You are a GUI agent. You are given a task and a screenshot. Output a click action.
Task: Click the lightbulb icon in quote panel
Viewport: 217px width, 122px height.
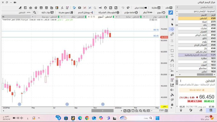click(x=181, y=110)
